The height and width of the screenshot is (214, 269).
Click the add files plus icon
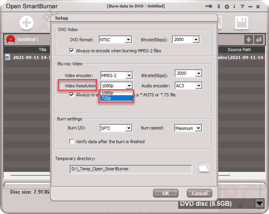pos(26,23)
